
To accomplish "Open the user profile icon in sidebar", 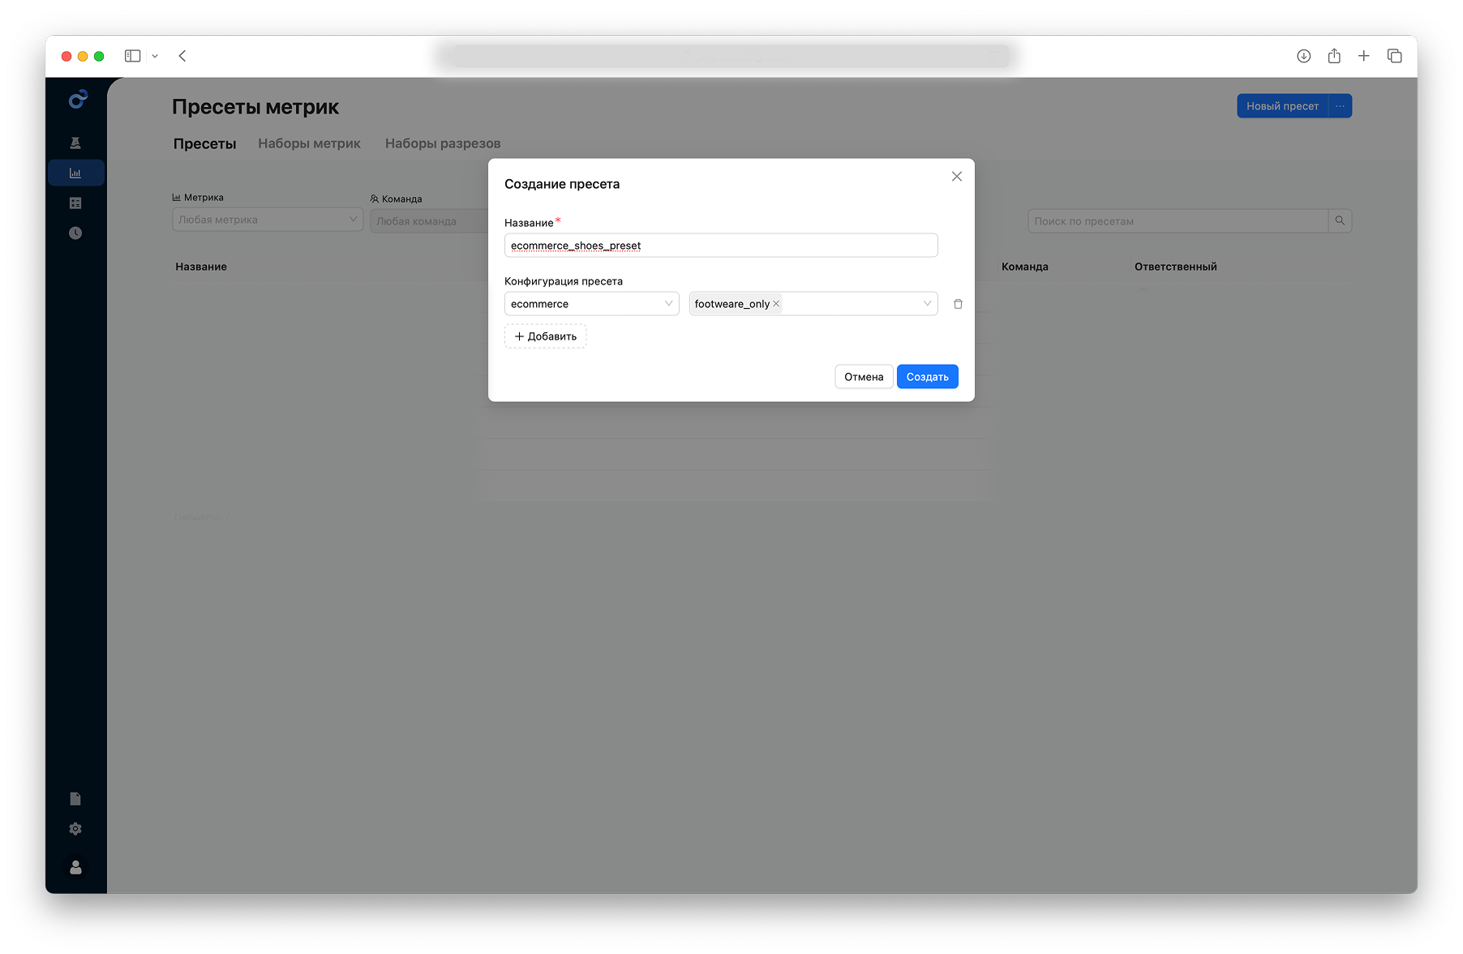I will 75,867.
